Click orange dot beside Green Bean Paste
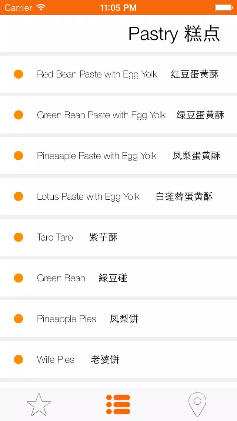Image resolution: width=237 pixels, height=421 pixels. tap(19, 115)
